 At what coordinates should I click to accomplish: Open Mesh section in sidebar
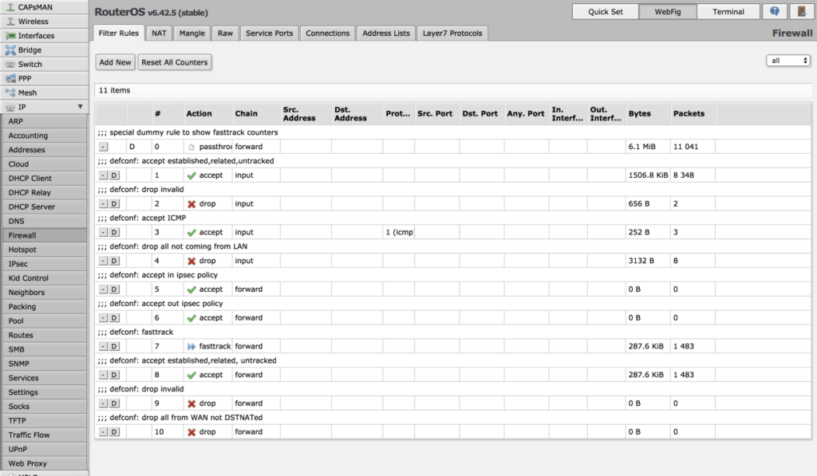click(x=45, y=92)
